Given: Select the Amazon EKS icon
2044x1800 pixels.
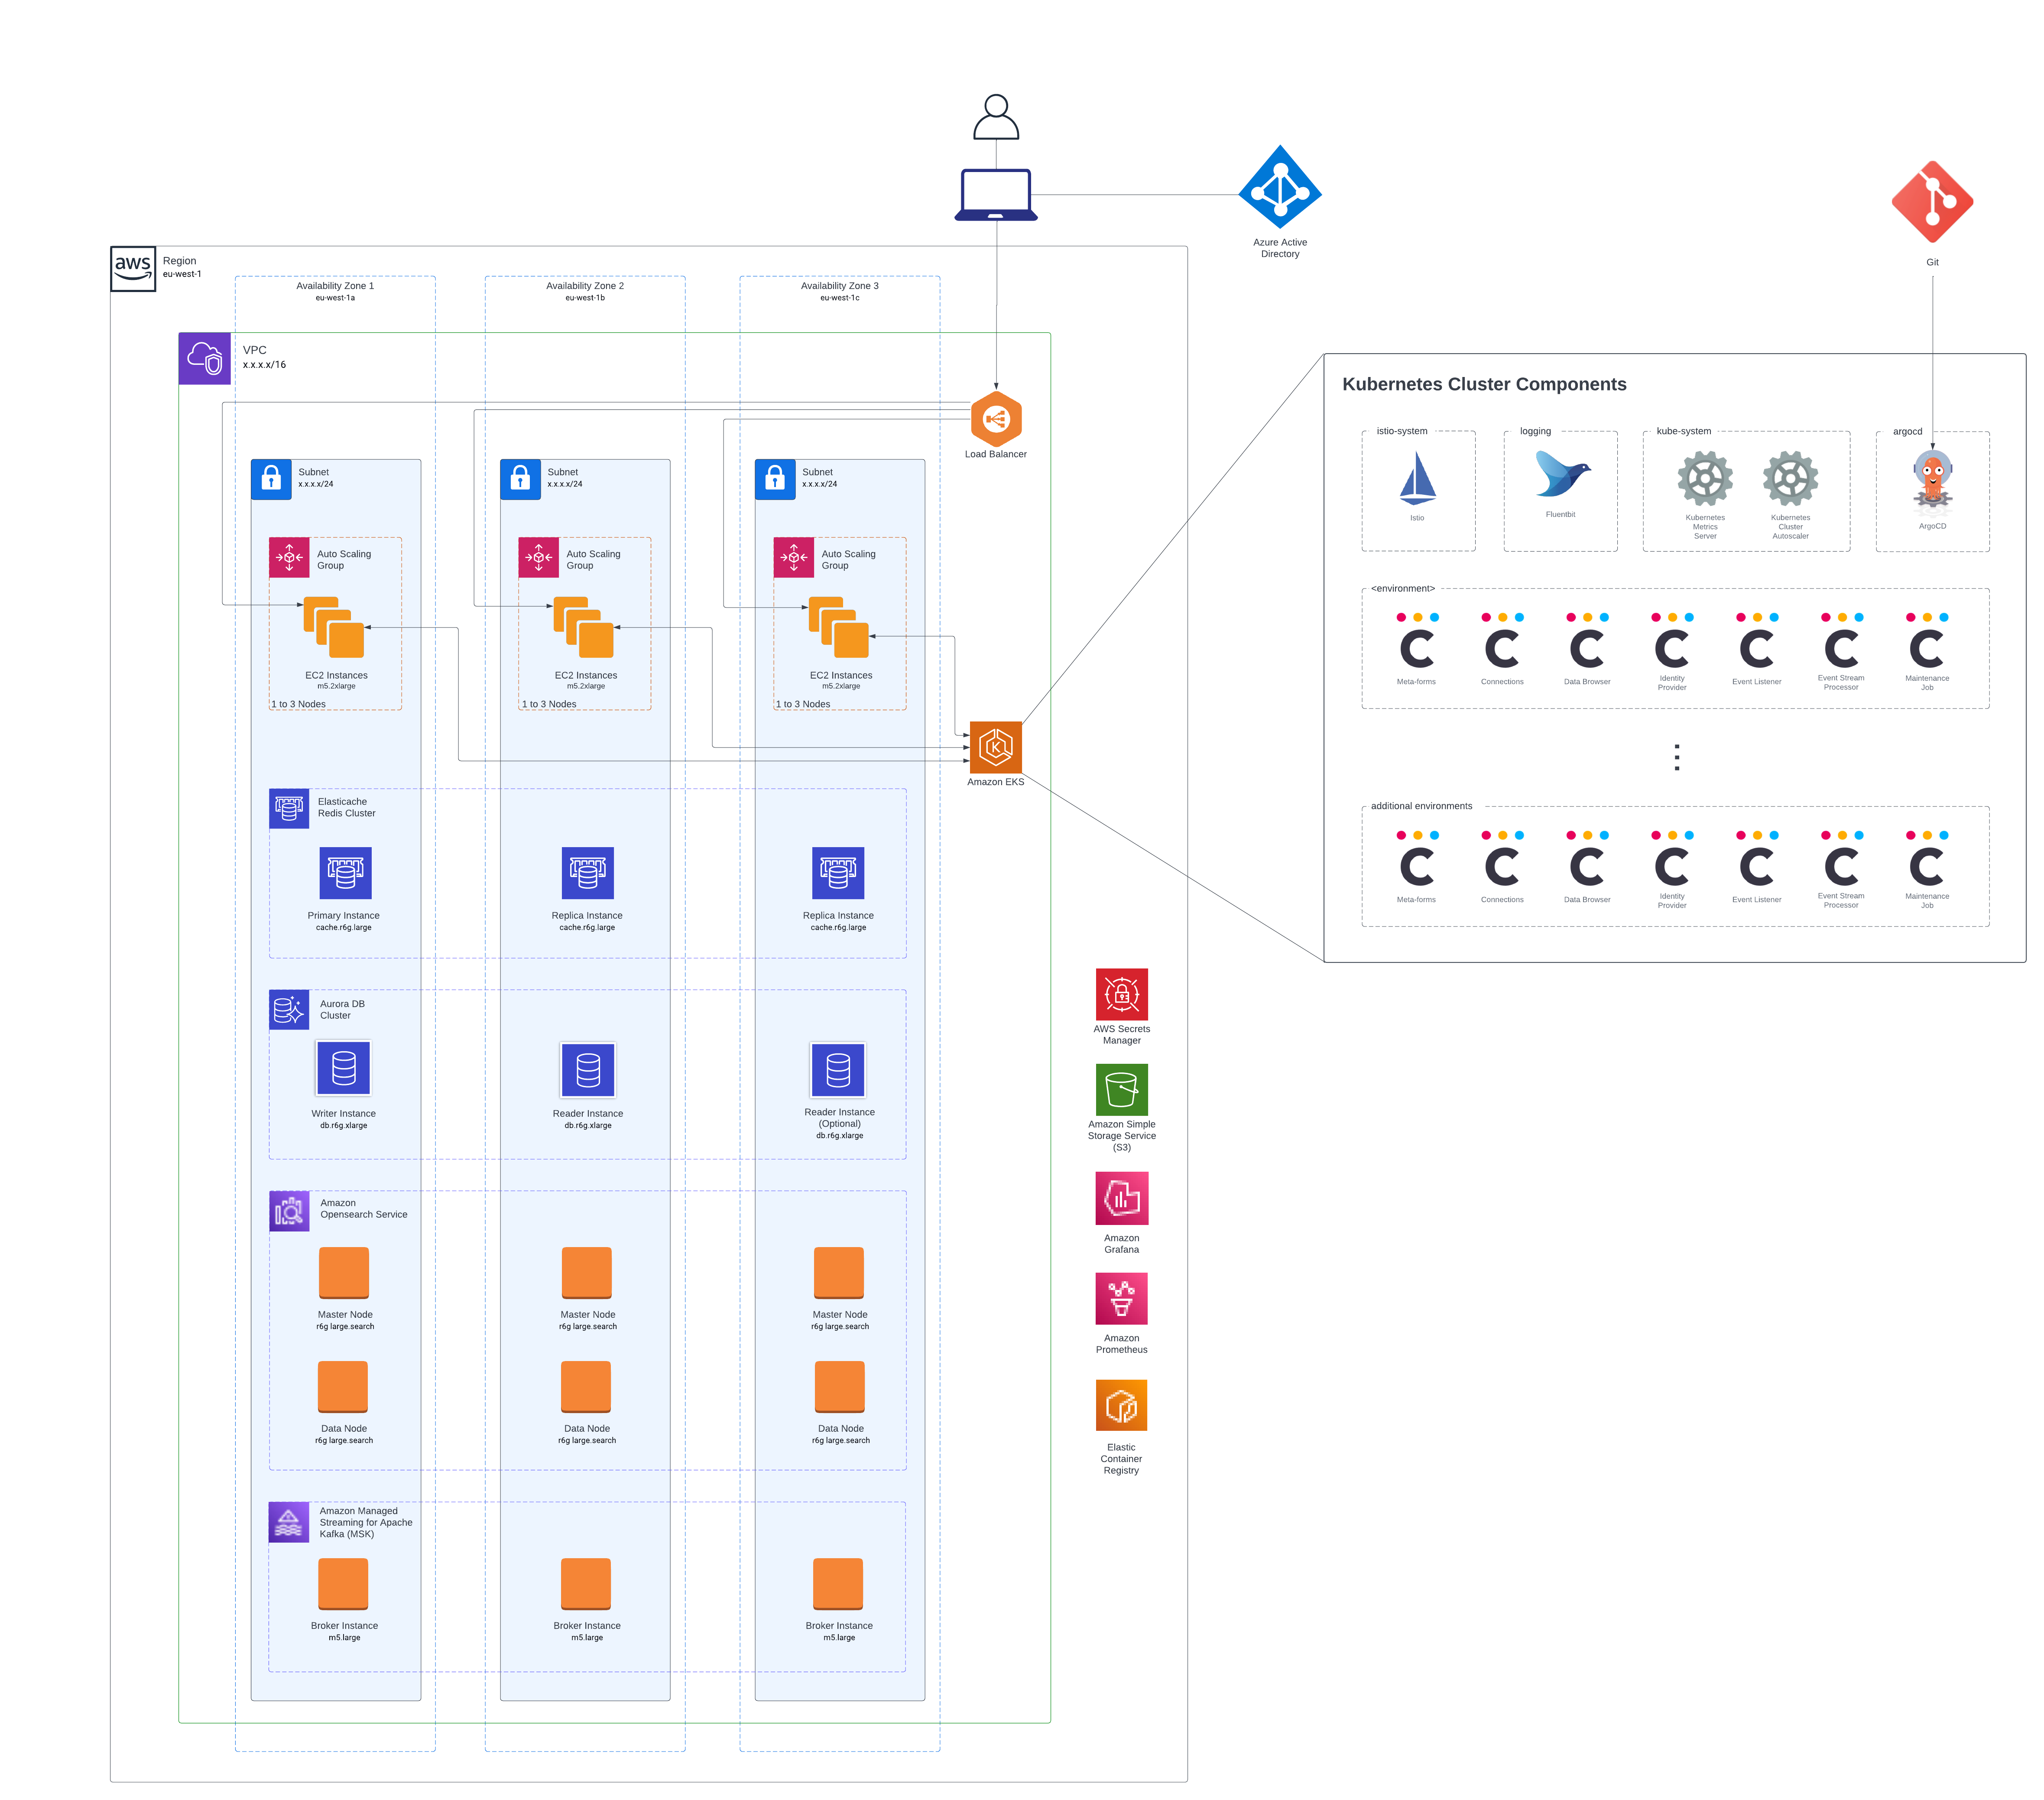Looking at the screenshot, I should tap(996, 745).
